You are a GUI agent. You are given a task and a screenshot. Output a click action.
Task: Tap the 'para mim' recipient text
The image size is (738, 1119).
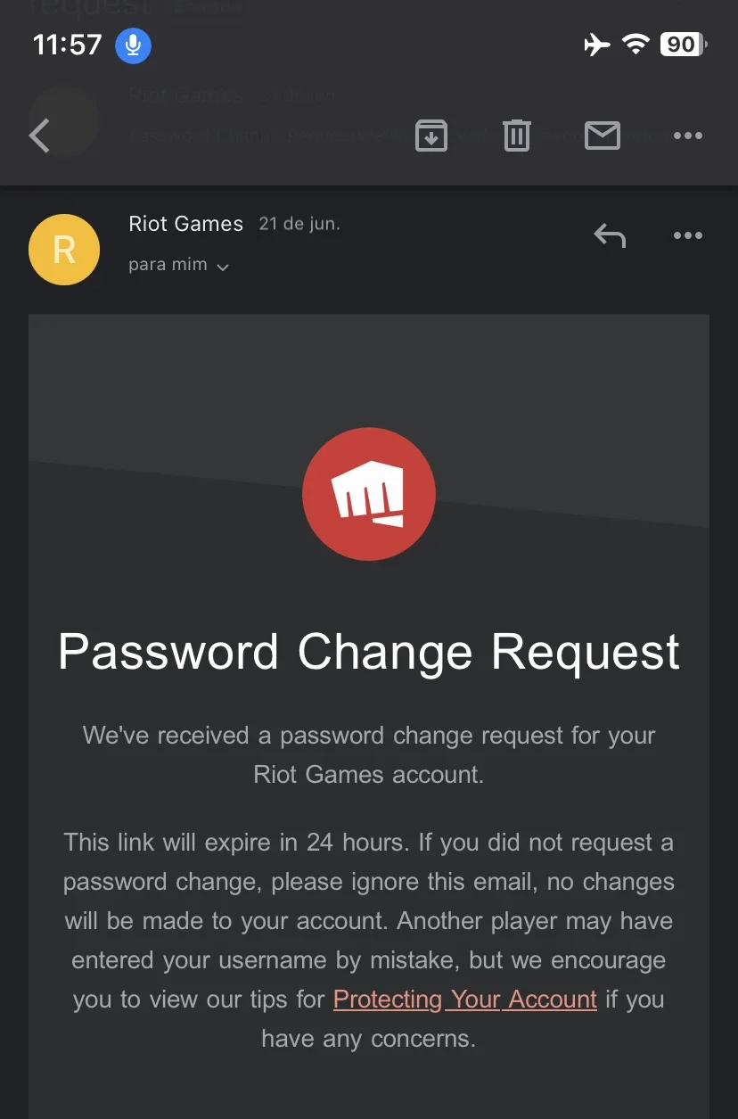tap(168, 265)
